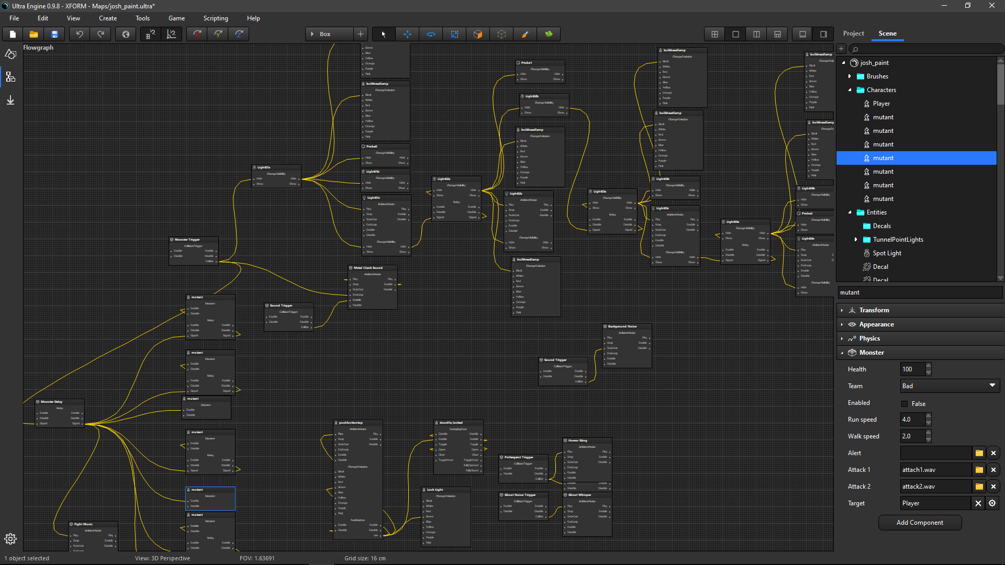Clear the Attack 1 sound file
Screen dimensions: 1005x565
point(993,470)
